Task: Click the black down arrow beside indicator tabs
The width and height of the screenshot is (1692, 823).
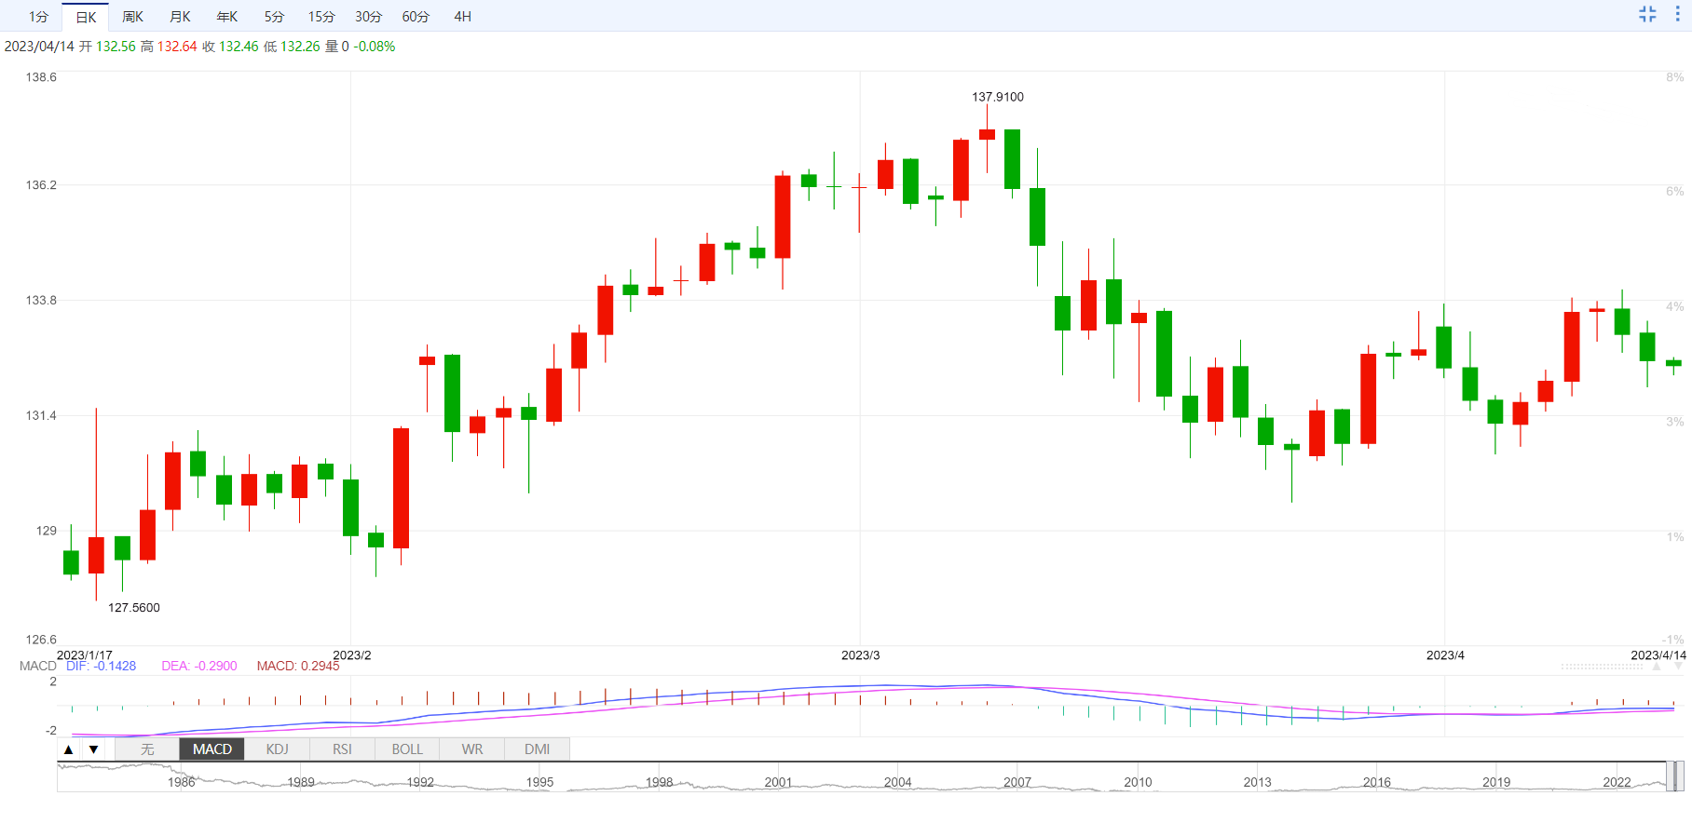Action: tap(93, 749)
